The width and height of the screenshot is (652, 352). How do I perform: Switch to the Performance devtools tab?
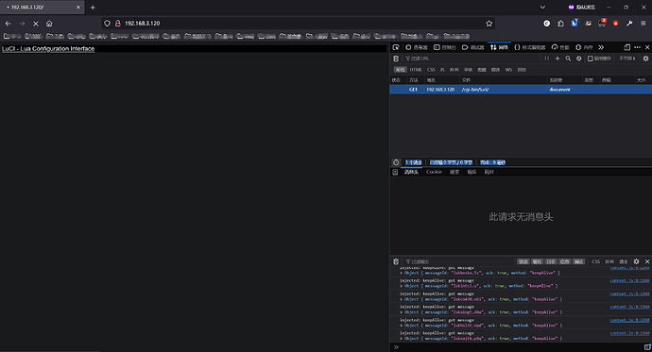click(x=560, y=47)
